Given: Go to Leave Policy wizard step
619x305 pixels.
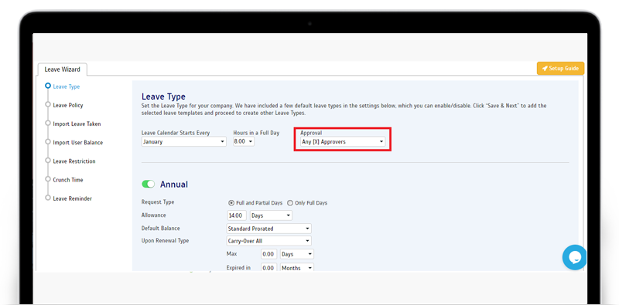Looking at the screenshot, I should [68, 105].
